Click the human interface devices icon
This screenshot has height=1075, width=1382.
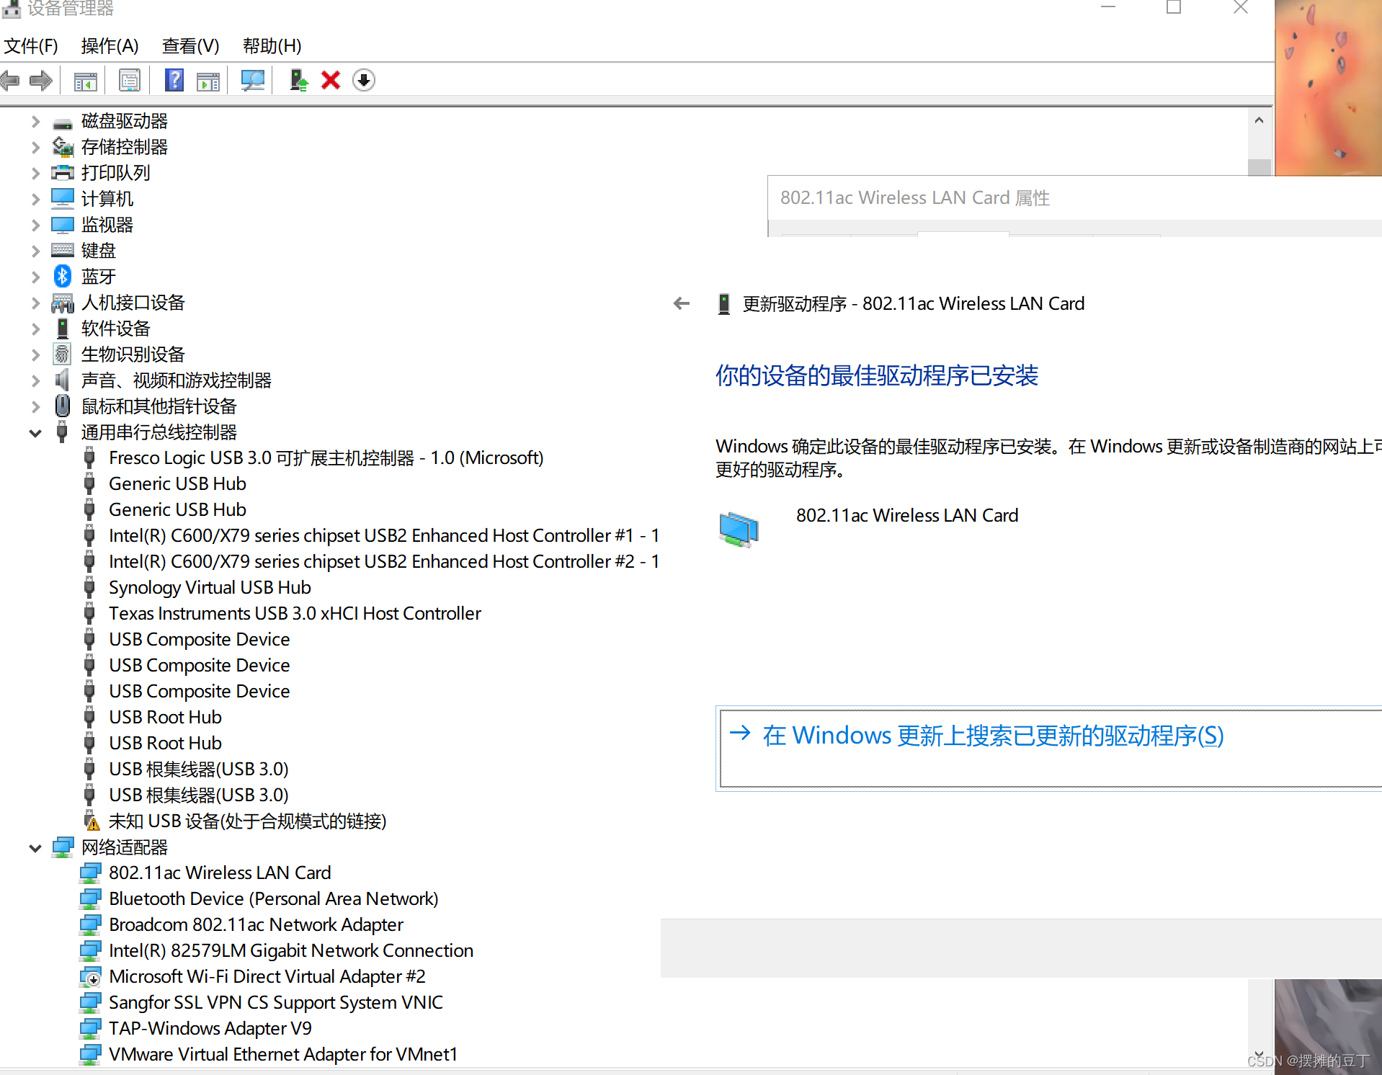[x=63, y=303]
